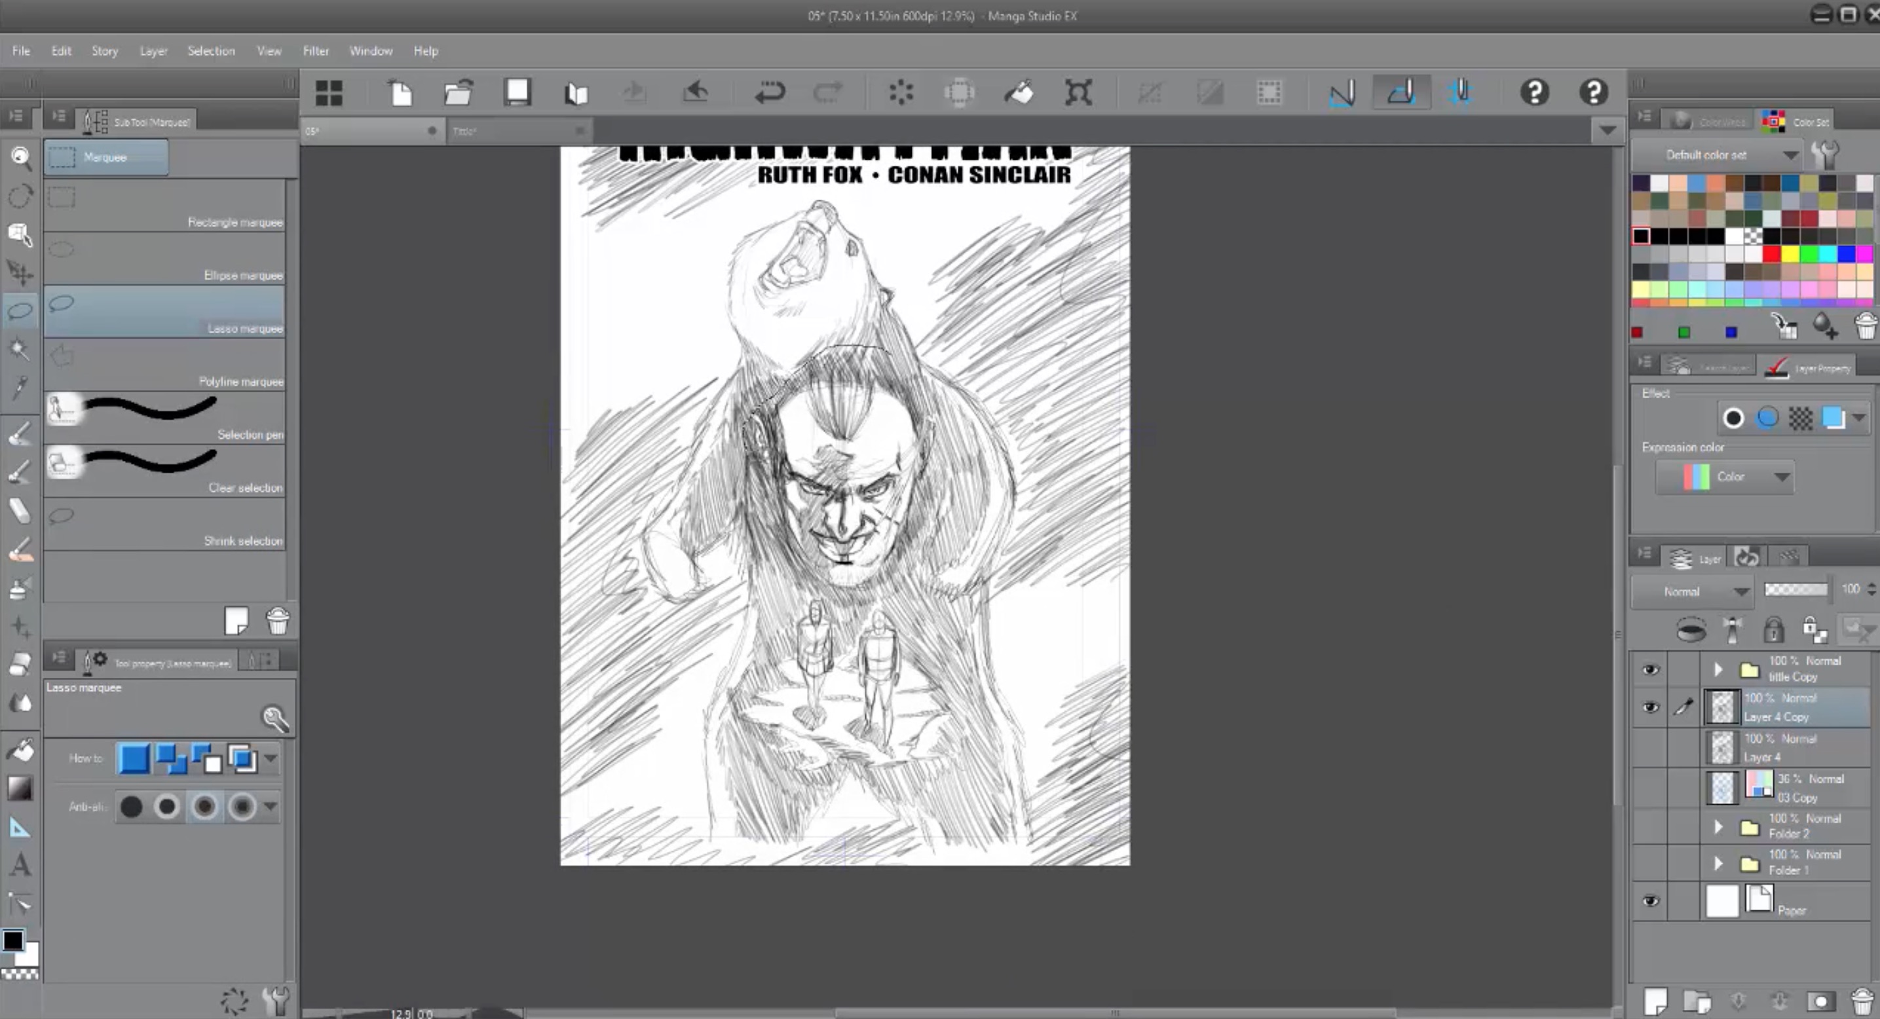This screenshot has height=1019, width=1880.
Task: Click the wrench icon next to color set
Action: coord(1824,155)
